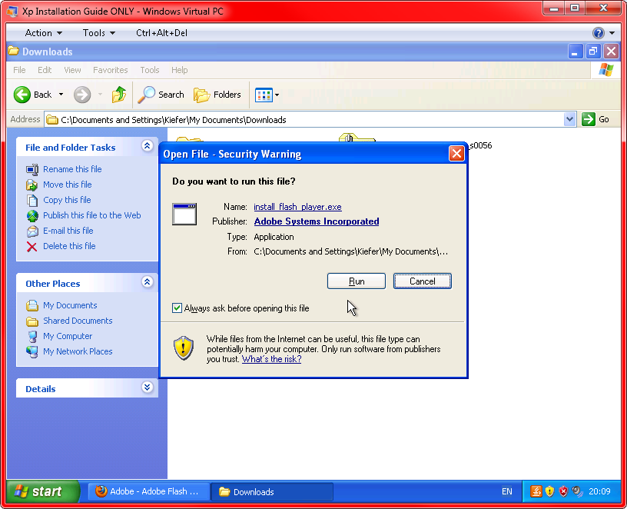Click the XP start button

pyautogui.click(x=43, y=491)
